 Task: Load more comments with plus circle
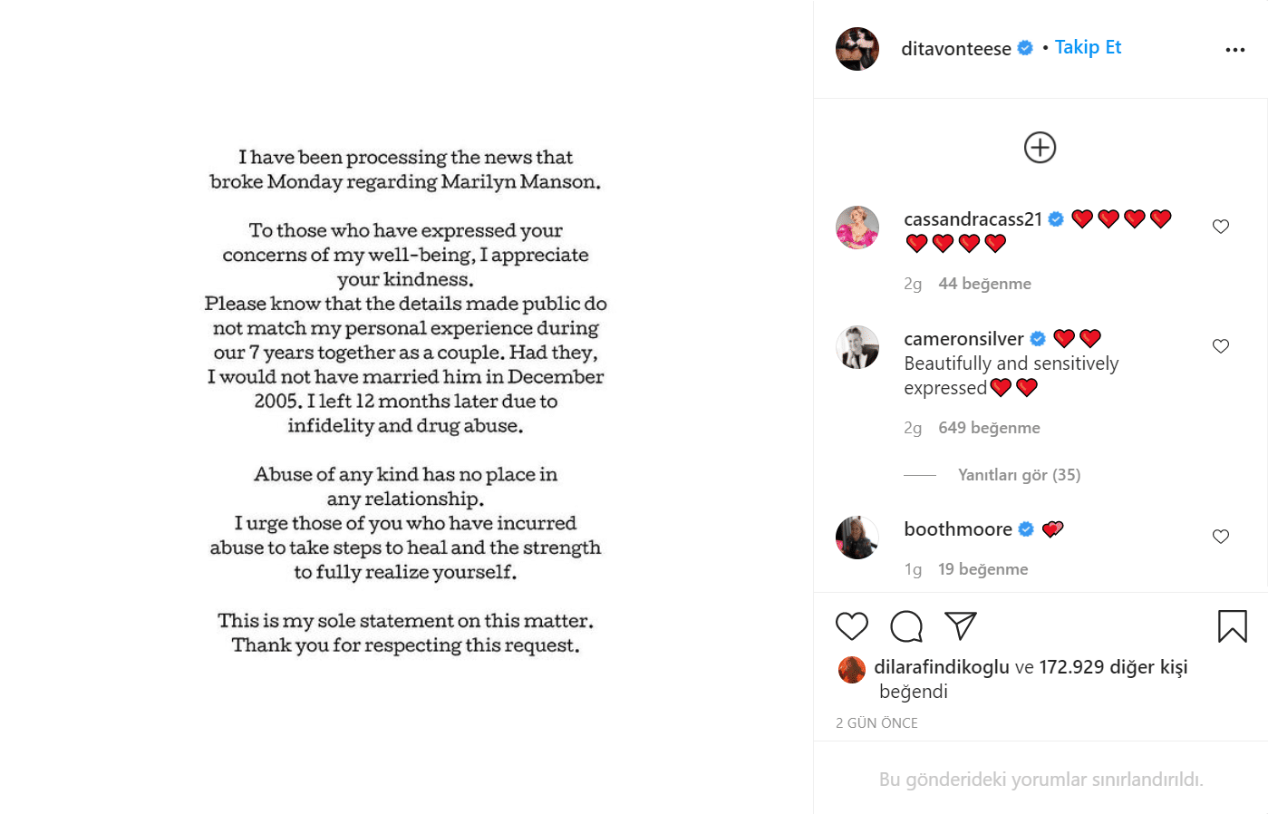(1040, 148)
